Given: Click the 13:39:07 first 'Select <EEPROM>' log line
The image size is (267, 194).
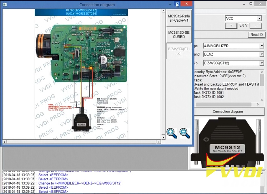Looking at the screenshot, I should 53,175.
